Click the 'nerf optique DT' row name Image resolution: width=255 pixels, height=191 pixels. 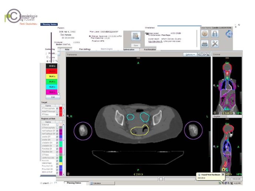(x=48, y=131)
